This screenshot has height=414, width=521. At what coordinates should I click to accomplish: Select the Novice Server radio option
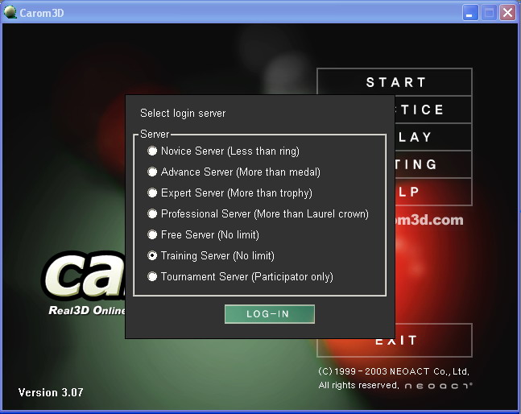(x=152, y=151)
